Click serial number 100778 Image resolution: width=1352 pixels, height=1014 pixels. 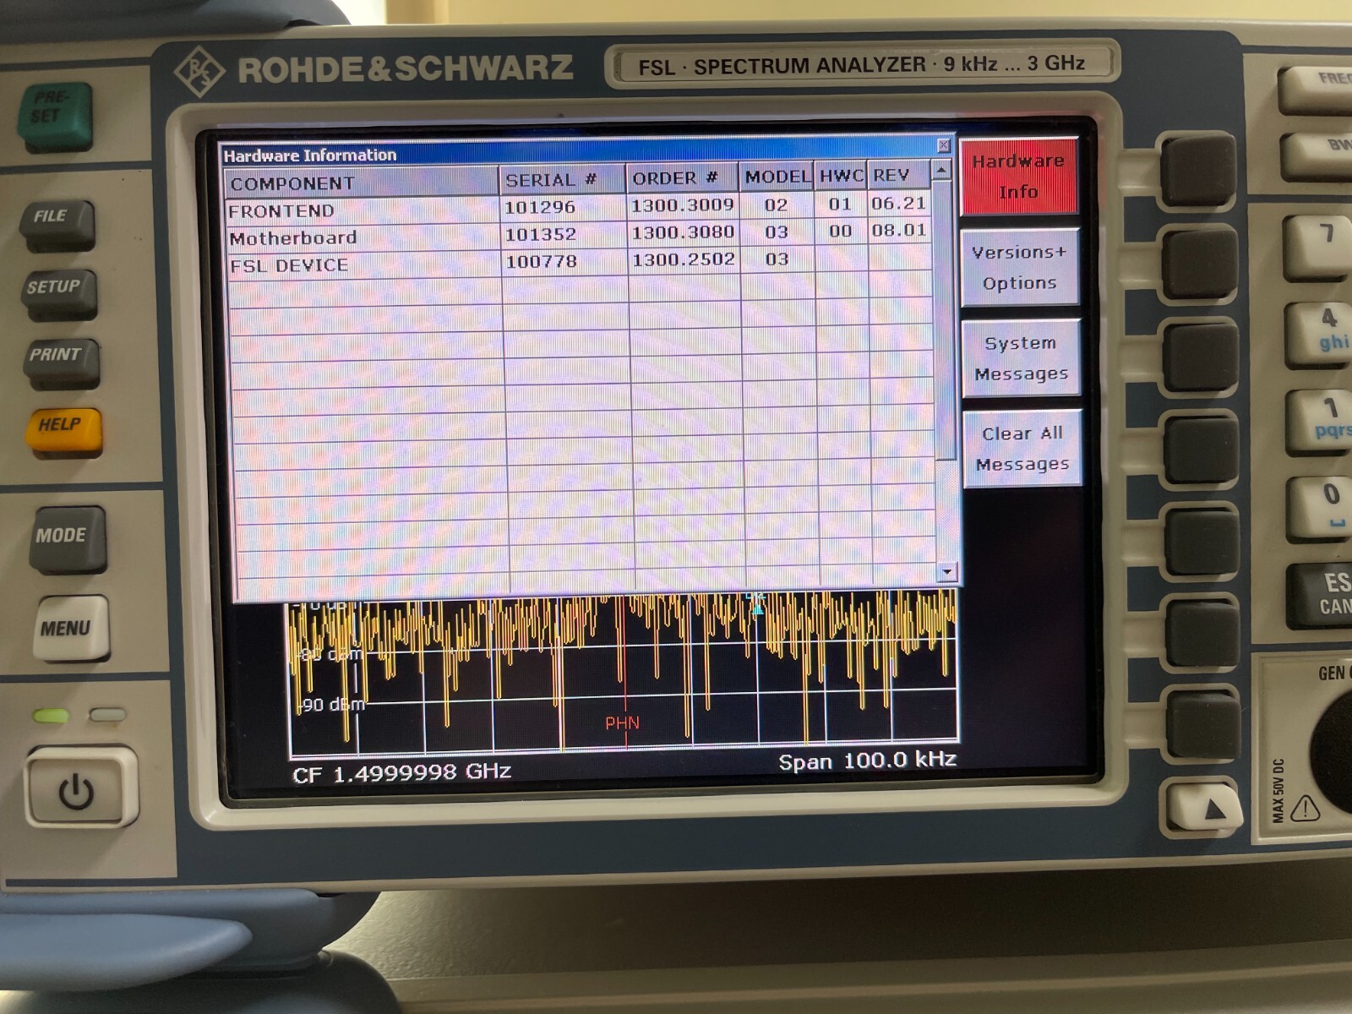click(541, 261)
